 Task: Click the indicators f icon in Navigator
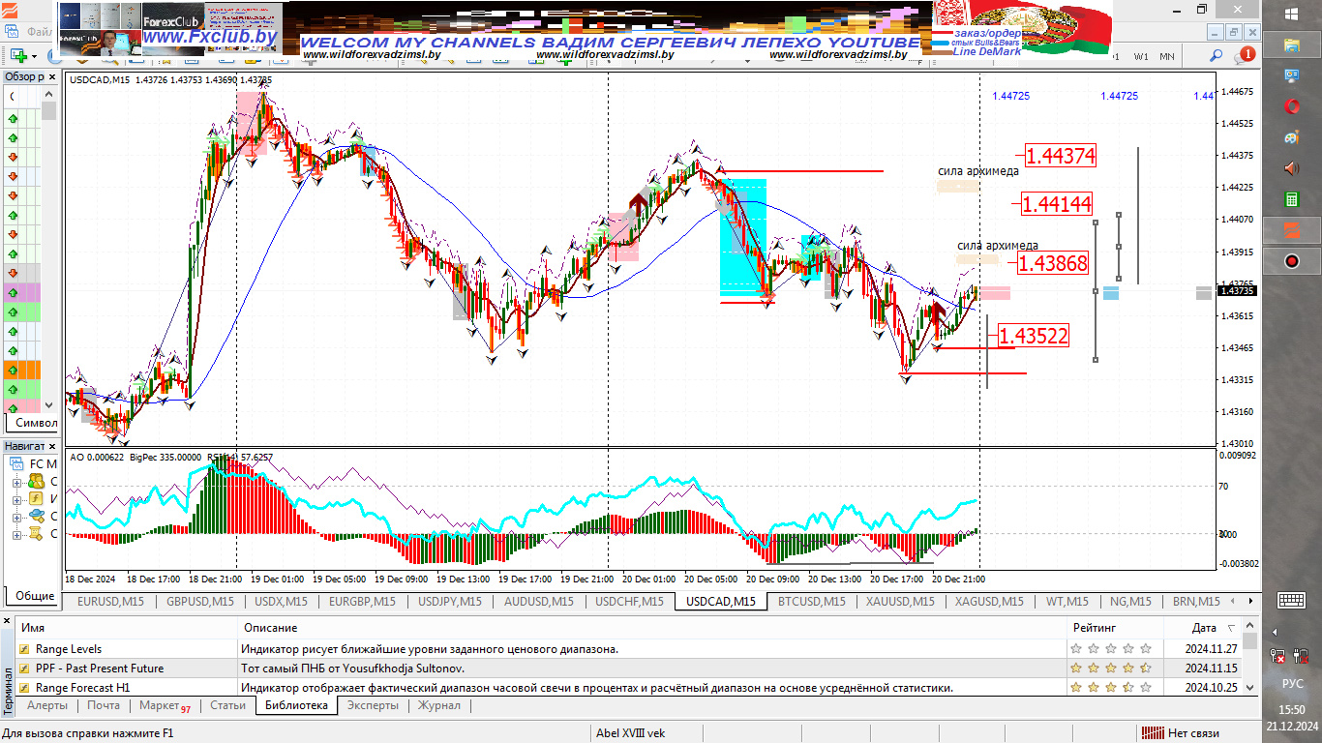36,498
